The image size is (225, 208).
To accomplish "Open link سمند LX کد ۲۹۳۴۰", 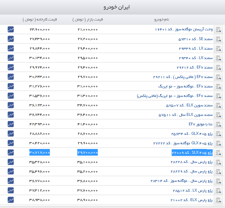I will pyautogui.click(x=196, y=58).
